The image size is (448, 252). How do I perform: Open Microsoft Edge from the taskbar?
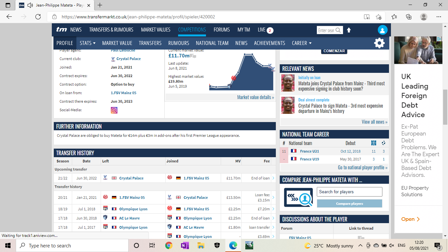click(x=233, y=245)
